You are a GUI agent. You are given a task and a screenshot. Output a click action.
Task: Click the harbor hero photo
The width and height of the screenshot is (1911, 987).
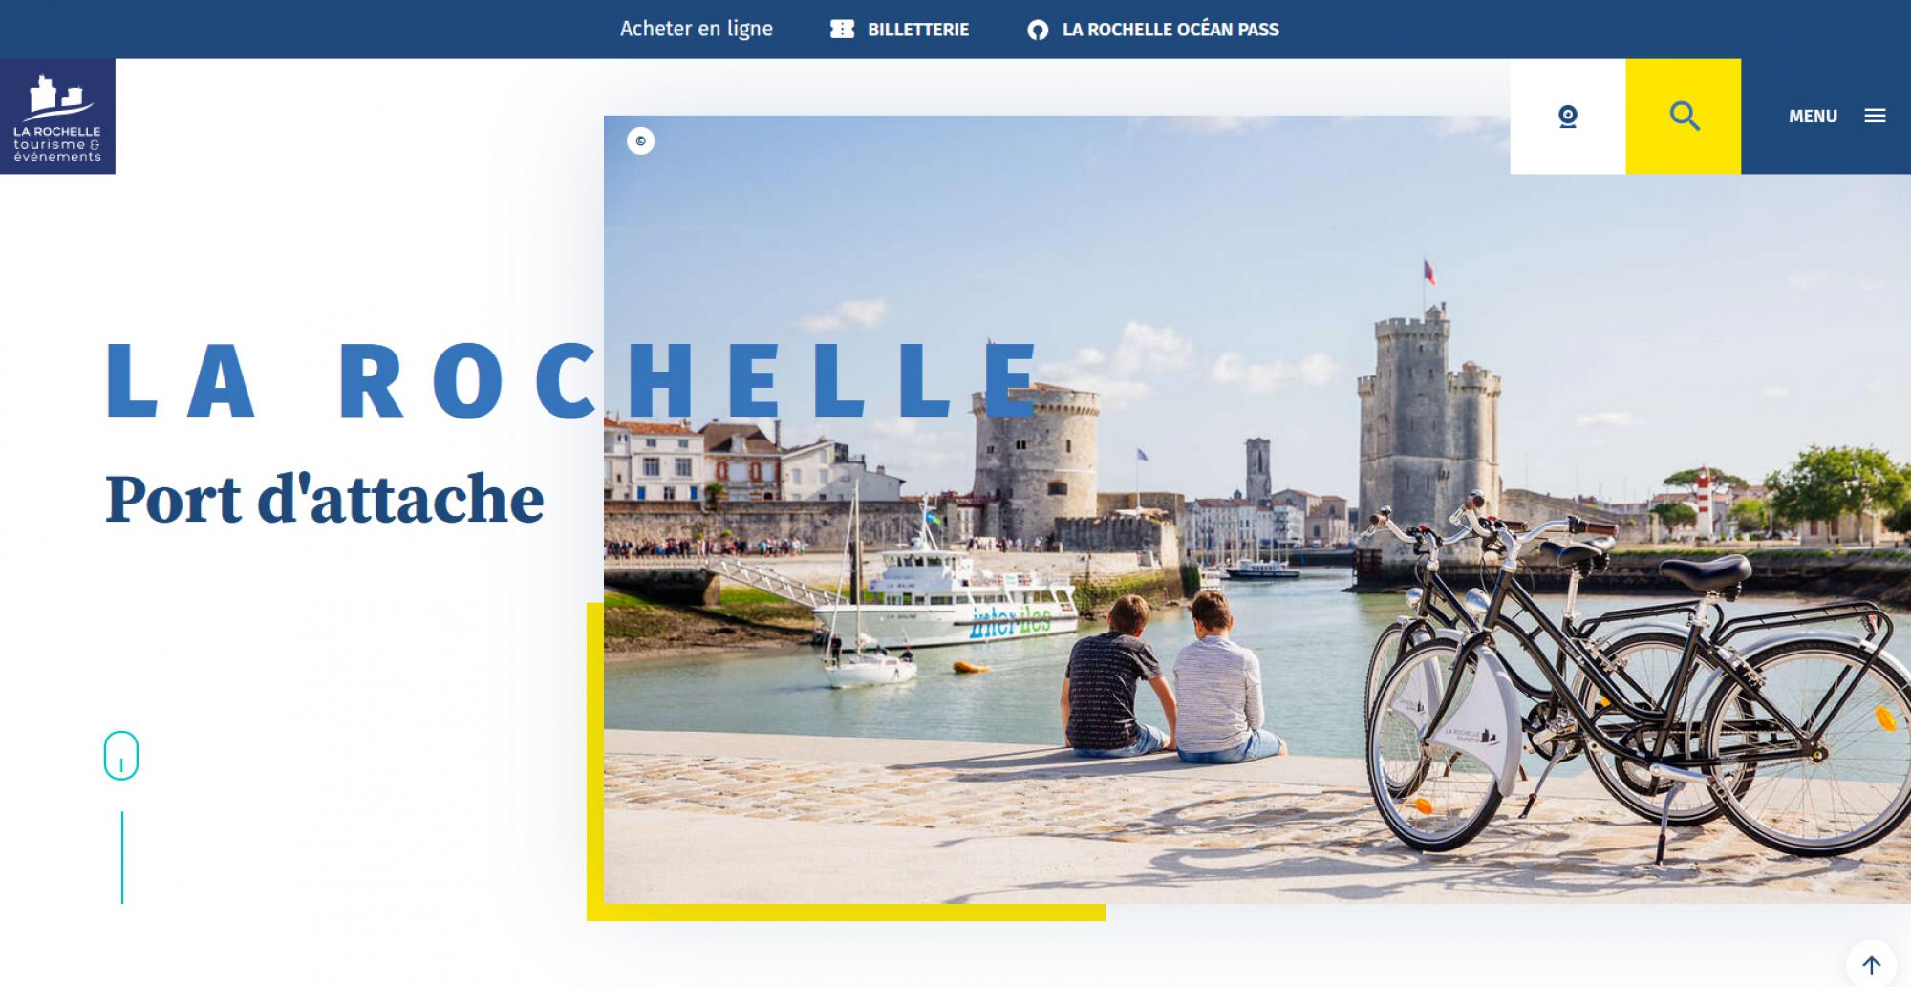(1257, 509)
